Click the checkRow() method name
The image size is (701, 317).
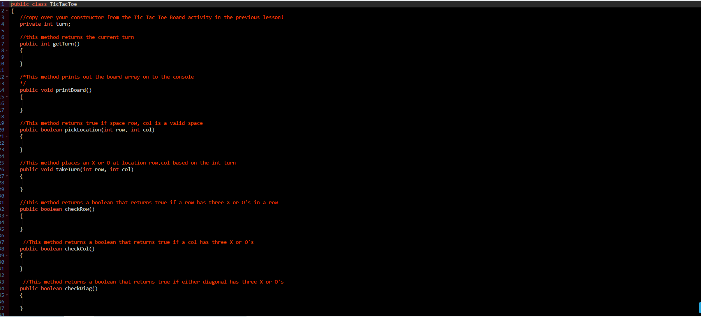point(80,209)
